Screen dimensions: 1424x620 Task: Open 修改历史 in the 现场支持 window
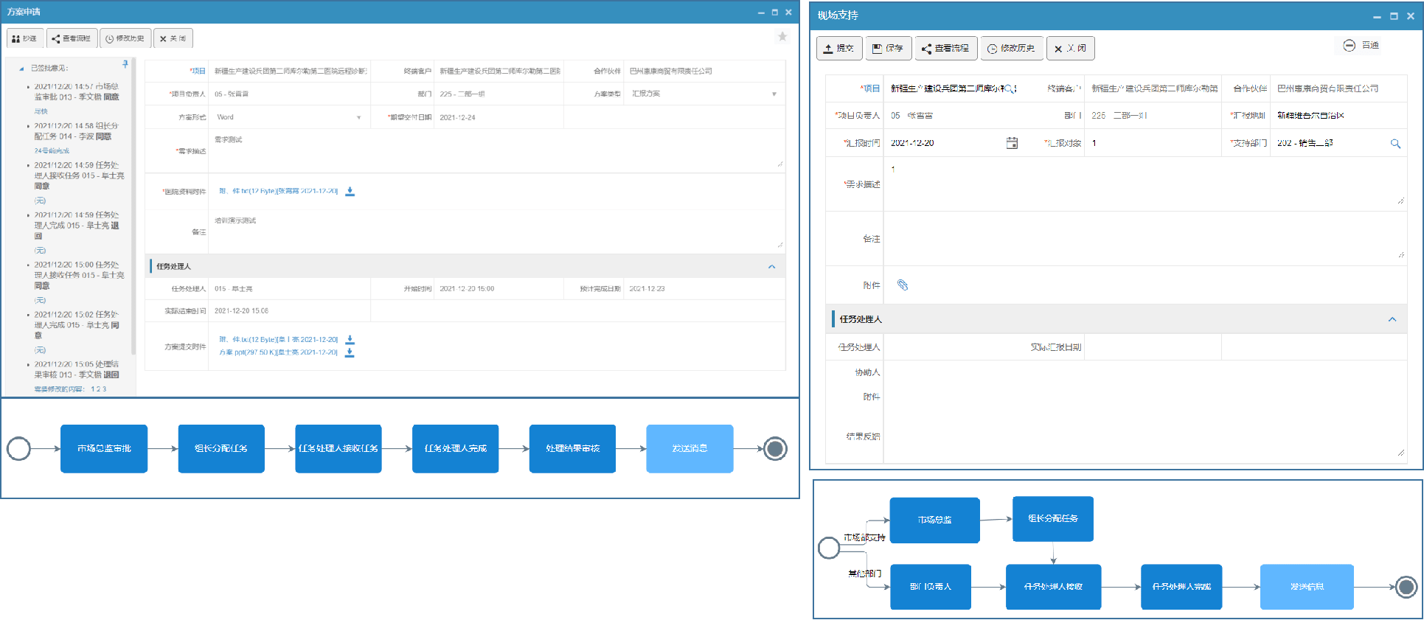click(x=1011, y=49)
